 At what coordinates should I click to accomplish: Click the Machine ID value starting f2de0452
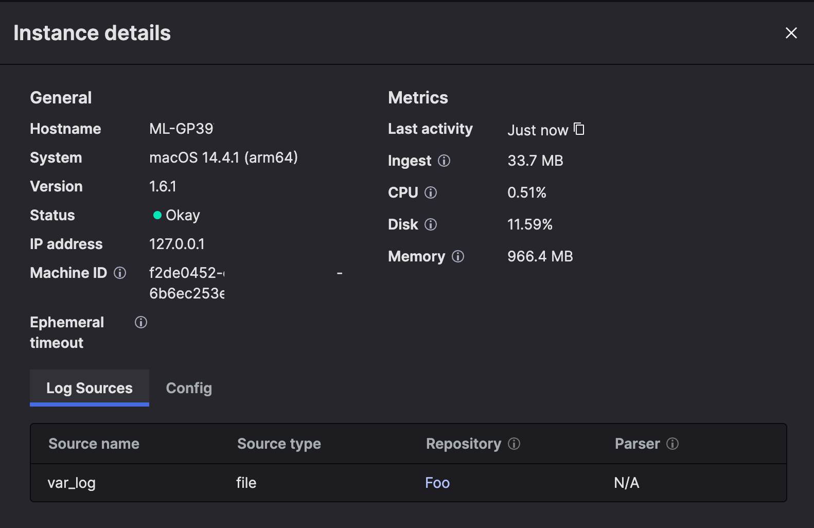[x=187, y=273]
